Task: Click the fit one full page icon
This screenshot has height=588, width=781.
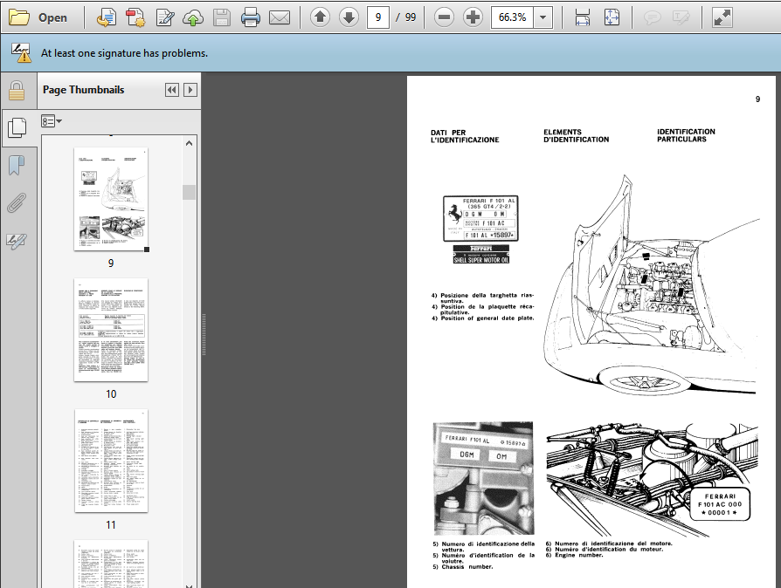Action: (612, 17)
